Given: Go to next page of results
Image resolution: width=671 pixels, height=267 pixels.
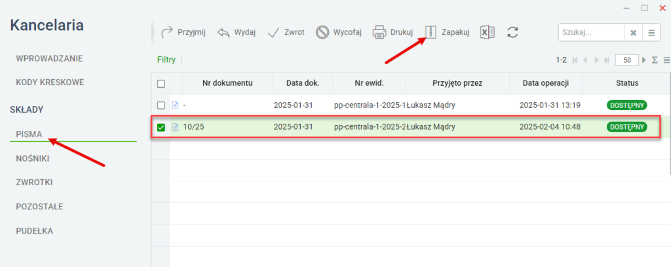Looking at the screenshot, I should pyautogui.click(x=596, y=60).
